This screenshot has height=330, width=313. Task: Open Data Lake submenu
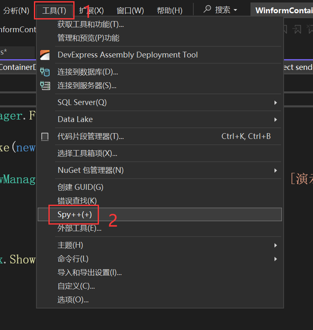[160, 120]
